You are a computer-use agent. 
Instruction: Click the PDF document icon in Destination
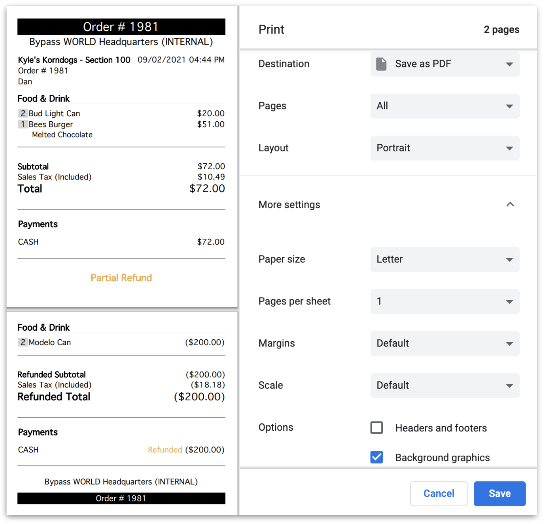[x=381, y=64]
